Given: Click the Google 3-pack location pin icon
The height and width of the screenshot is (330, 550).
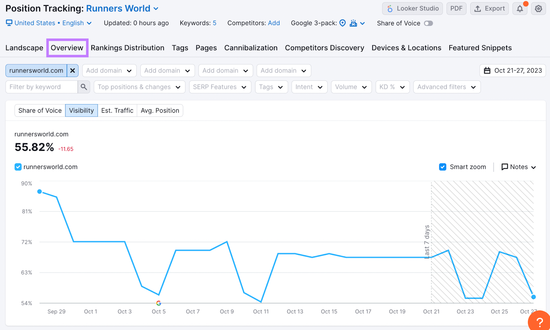Looking at the screenshot, I should click(342, 23).
